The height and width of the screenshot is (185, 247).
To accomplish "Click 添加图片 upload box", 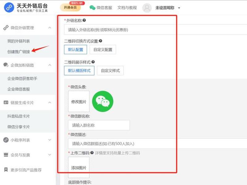I will [79, 167].
